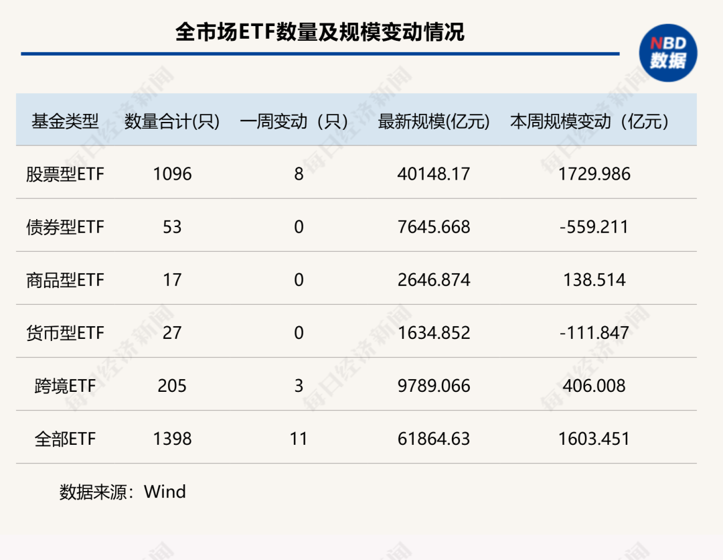Click the 数据来源：Wind footnote text
Image resolution: width=723 pixels, height=560 pixels.
pyautogui.click(x=123, y=492)
